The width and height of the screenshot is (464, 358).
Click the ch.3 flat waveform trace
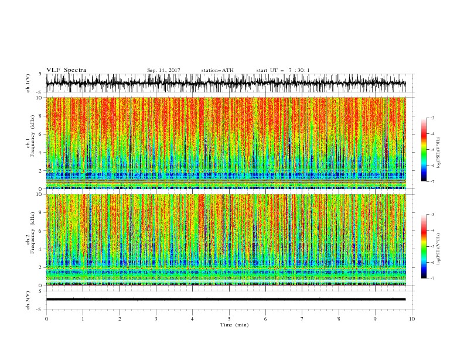[226, 300]
